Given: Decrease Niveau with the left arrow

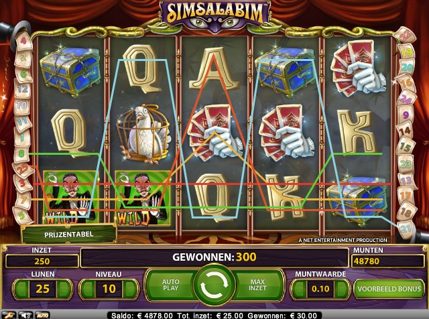Looking at the screenshot, I should (87, 289).
